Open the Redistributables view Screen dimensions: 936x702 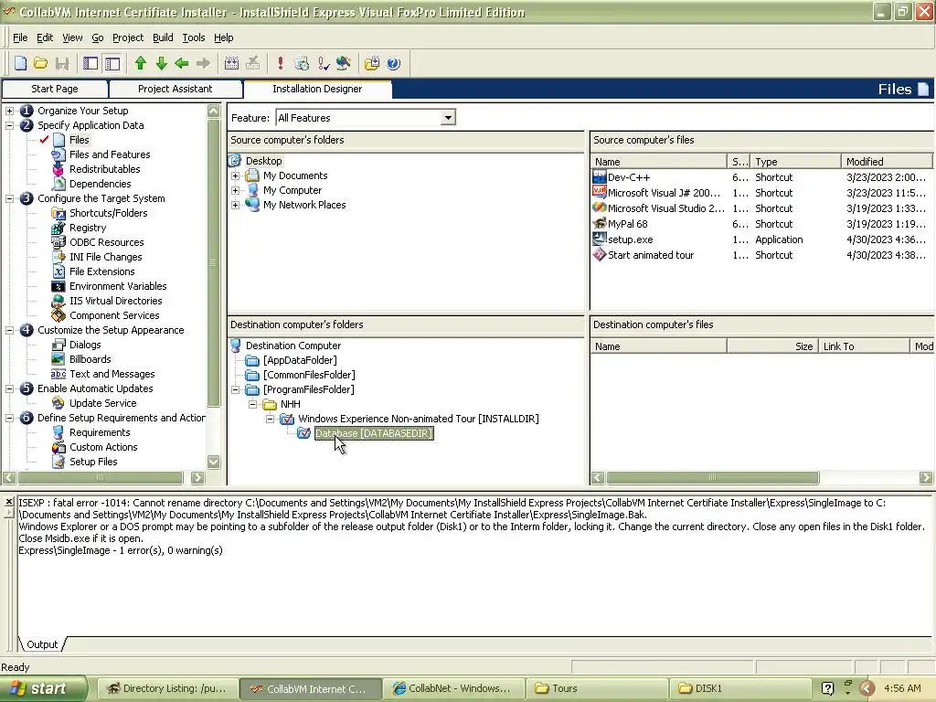(x=104, y=169)
